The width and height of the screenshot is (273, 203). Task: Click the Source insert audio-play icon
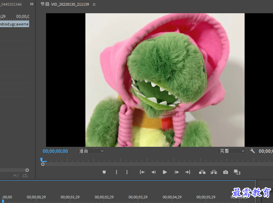point(16,176)
